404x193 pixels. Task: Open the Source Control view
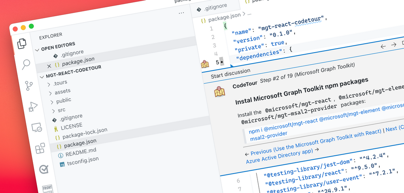click(x=29, y=85)
